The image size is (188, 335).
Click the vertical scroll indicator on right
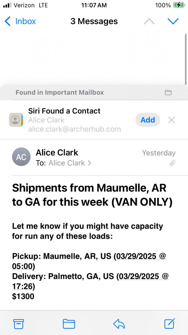(186, 59)
